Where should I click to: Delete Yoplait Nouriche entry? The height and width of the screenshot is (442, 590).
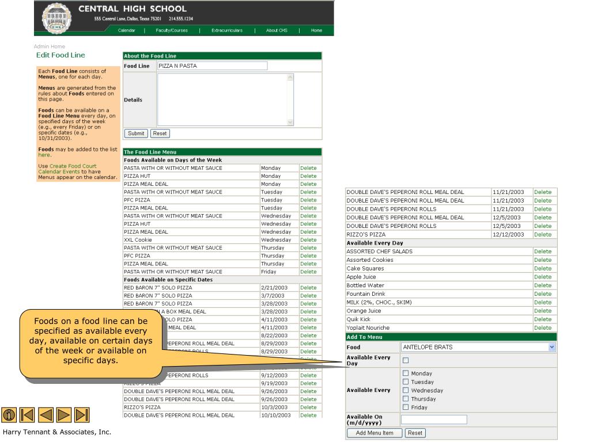[x=543, y=327]
